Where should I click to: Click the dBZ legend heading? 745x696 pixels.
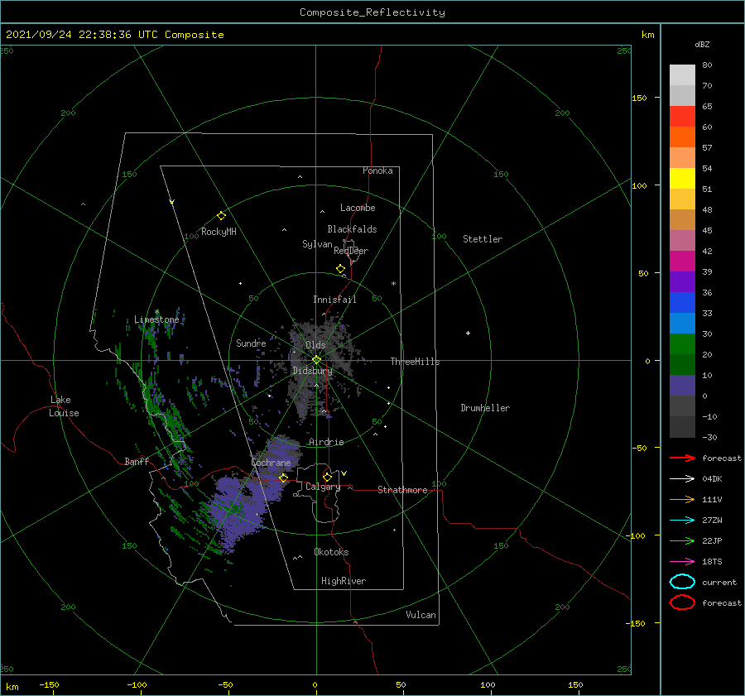point(702,44)
